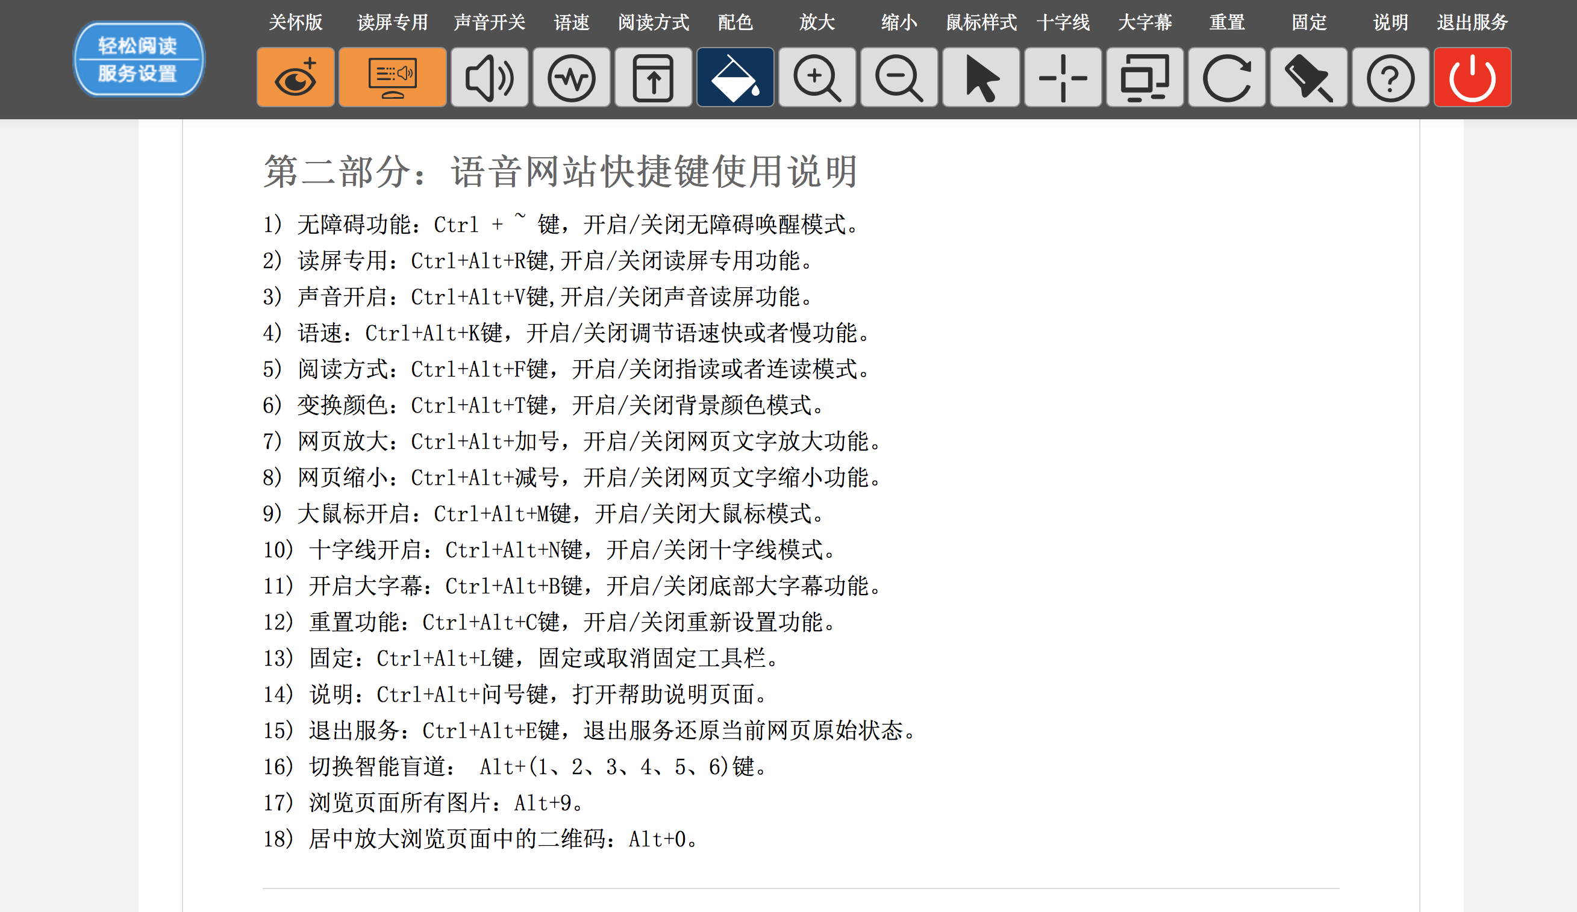Click the 重置 text label

[1227, 22]
